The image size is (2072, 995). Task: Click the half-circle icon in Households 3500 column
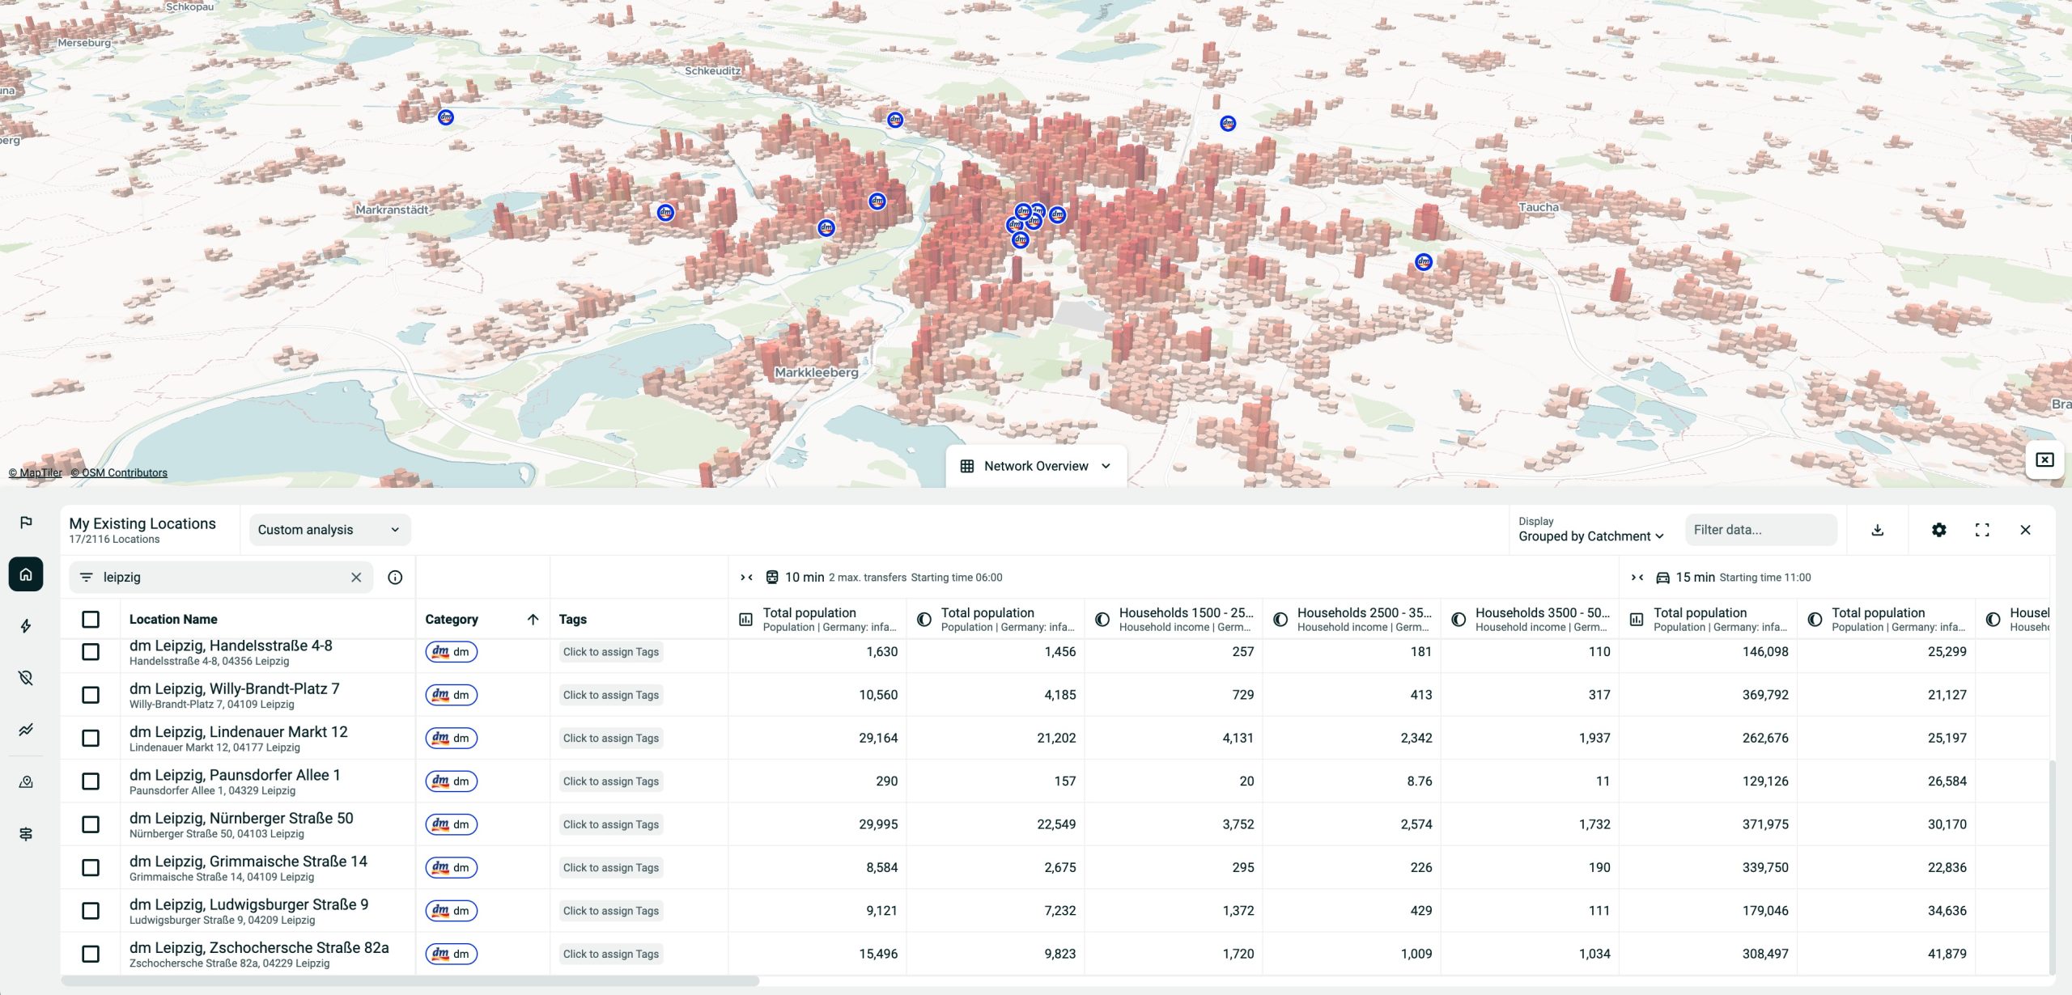1458,620
